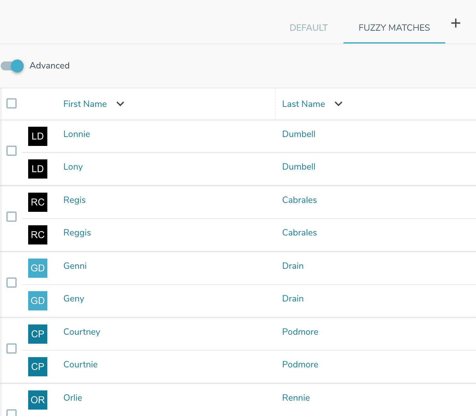The height and width of the screenshot is (416, 476).
Task: Open the Courtney first name link
Action: tap(82, 332)
